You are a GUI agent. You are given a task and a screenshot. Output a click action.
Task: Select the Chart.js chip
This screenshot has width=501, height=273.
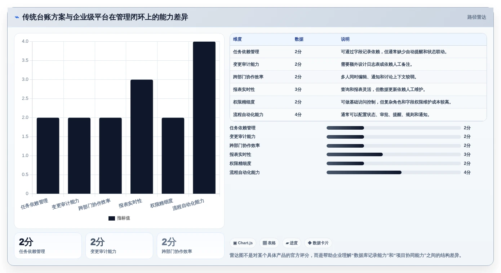(x=243, y=243)
